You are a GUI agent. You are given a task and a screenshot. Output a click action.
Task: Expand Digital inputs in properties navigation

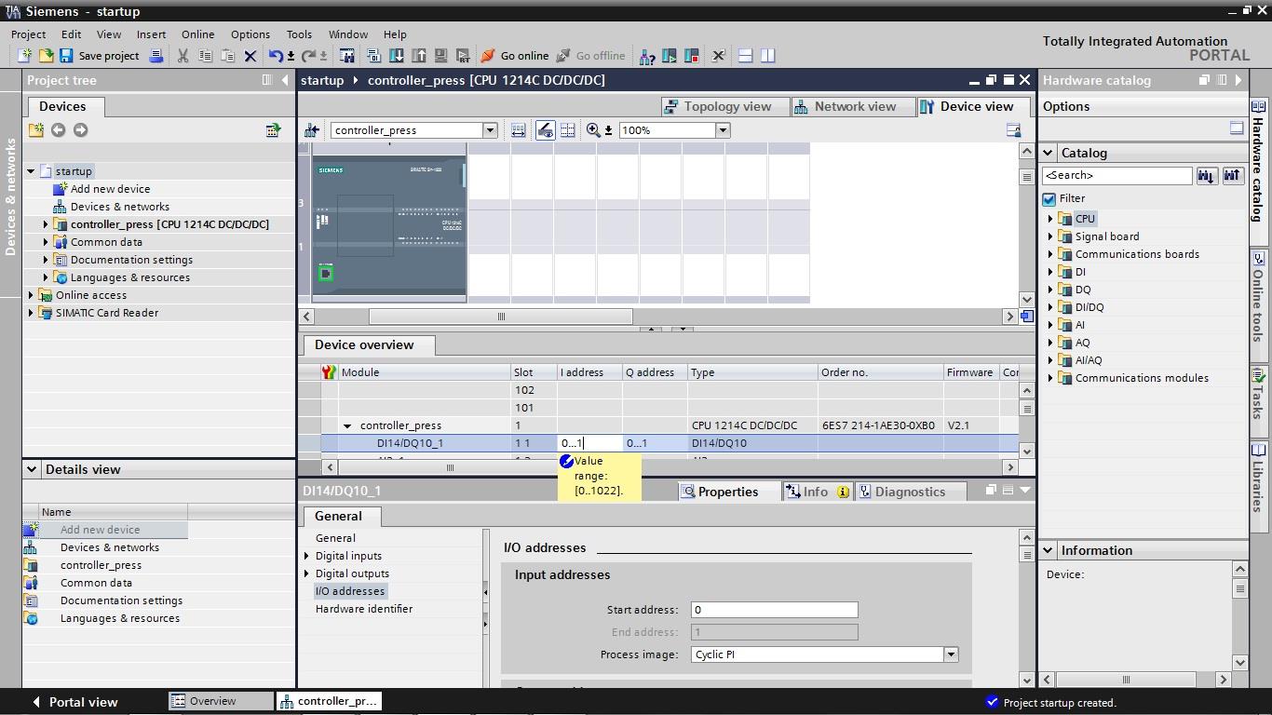[306, 556]
